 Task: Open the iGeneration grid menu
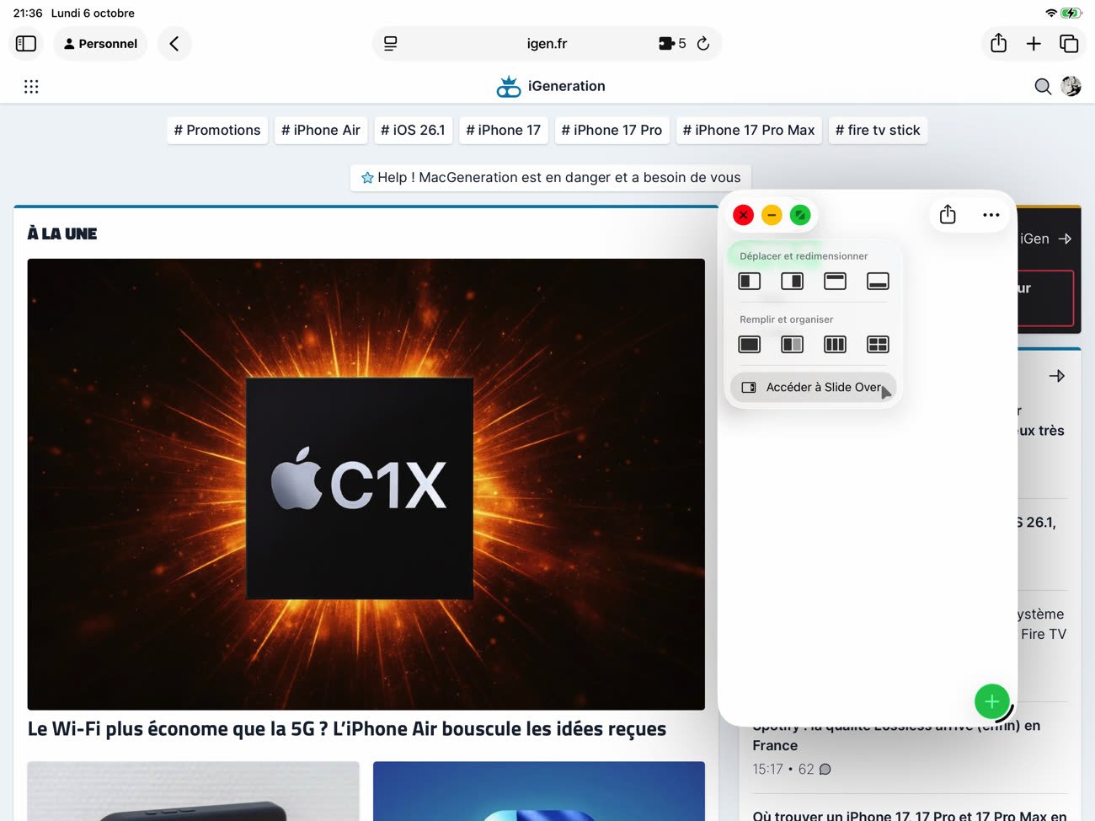tap(31, 87)
